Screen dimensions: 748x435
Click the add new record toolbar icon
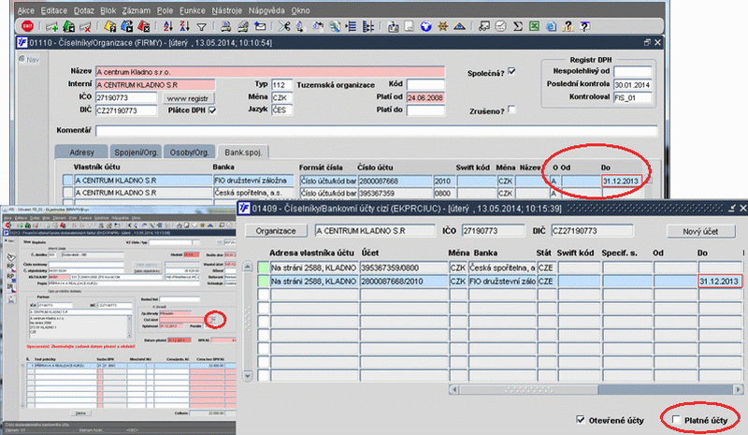coord(51,27)
